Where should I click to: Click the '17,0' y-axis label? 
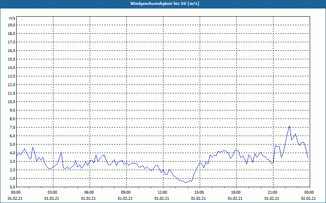[12, 42]
